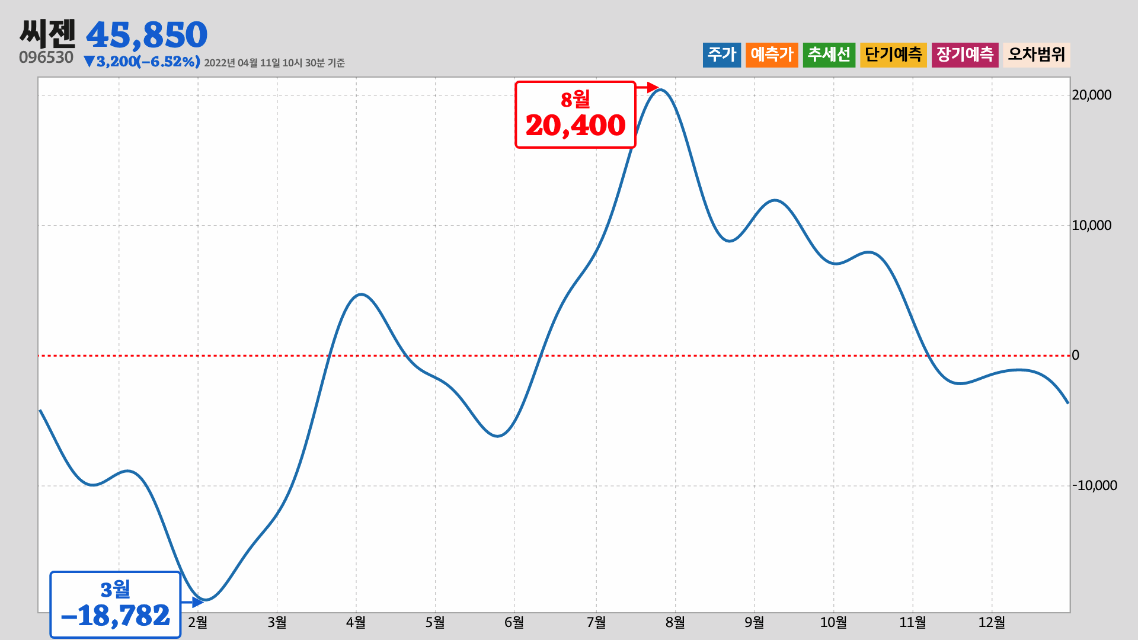Click the blue 3월 -18,782 low label
Viewport: 1138px width, 640px height.
[x=115, y=605]
